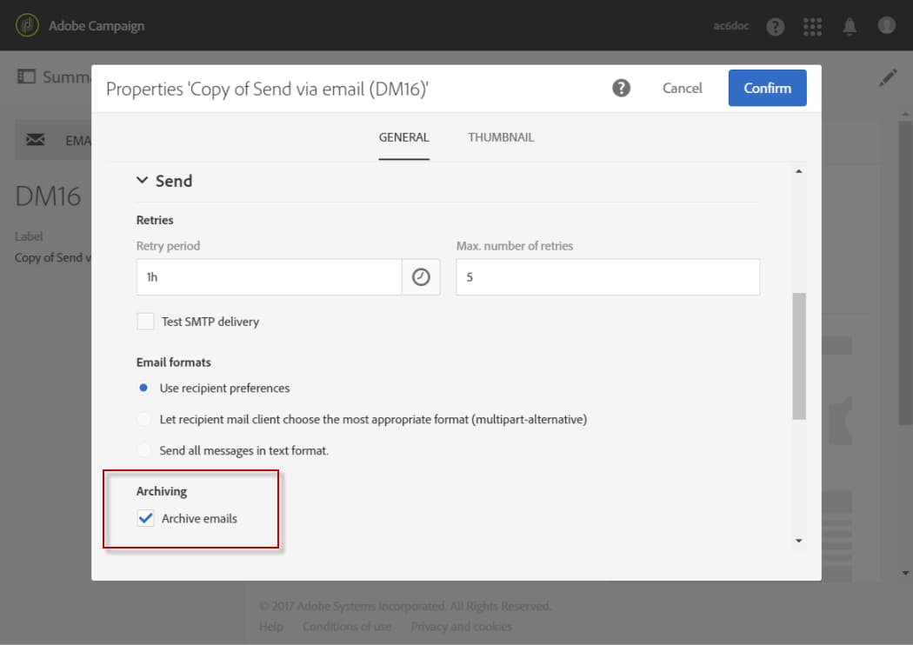
Task: Enable Test SMTP delivery
Action: [x=146, y=321]
